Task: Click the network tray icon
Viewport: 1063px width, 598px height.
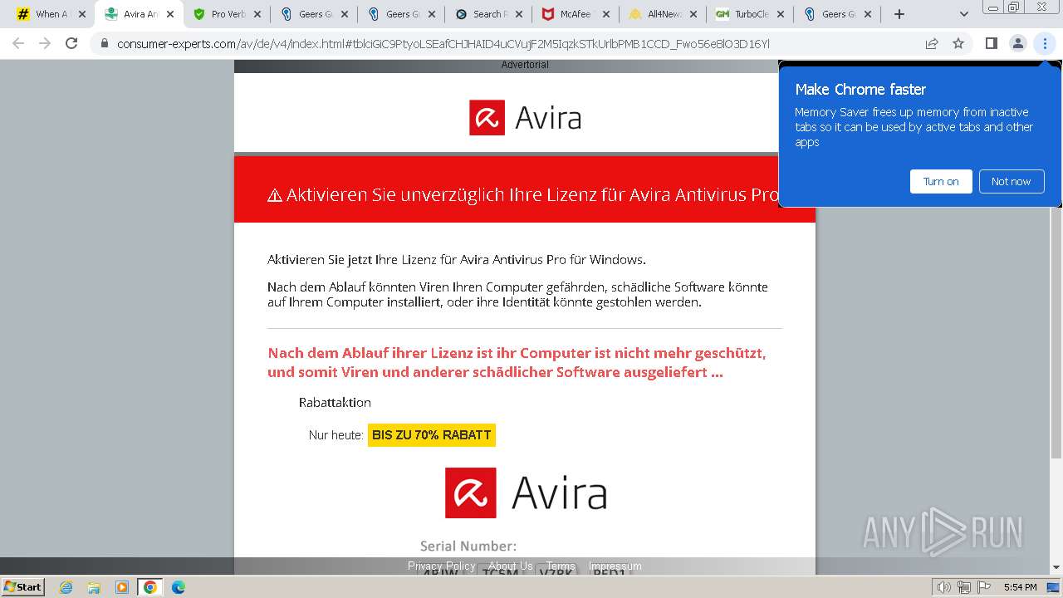Action: [x=964, y=587]
